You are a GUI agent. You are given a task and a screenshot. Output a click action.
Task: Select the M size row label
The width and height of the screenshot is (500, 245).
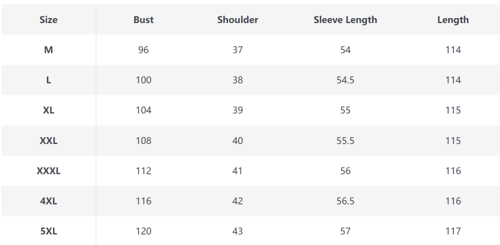coord(49,50)
